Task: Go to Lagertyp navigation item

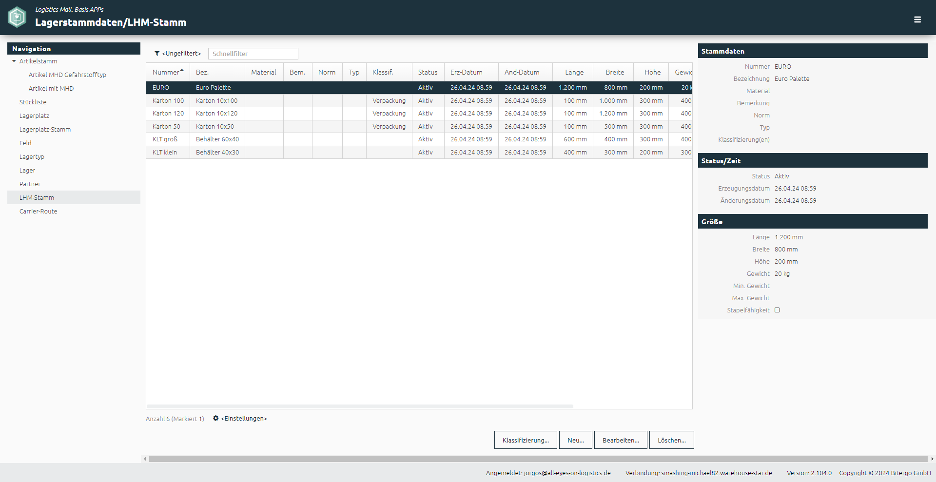Action: click(x=32, y=157)
